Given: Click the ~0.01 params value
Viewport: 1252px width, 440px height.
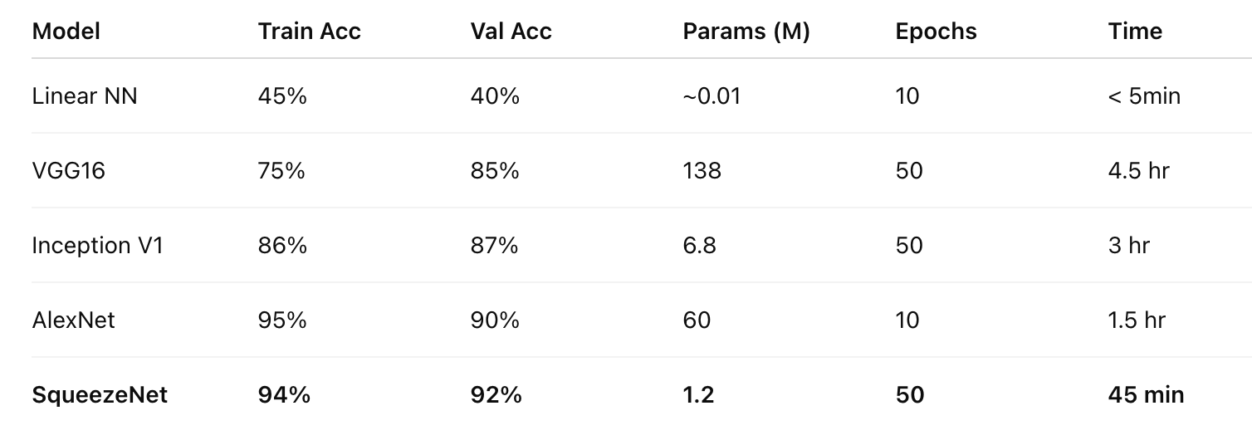Looking at the screenshot, I should click(x=712, y=96).
